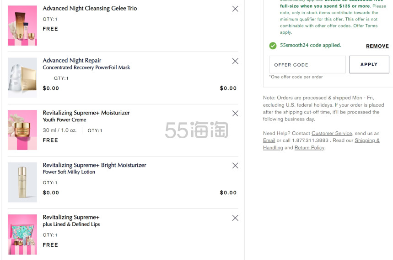This screenshot has width=393, height=260.
Task: Click REMOVE to delete applied offer code
Action: [x=377, y=46]
